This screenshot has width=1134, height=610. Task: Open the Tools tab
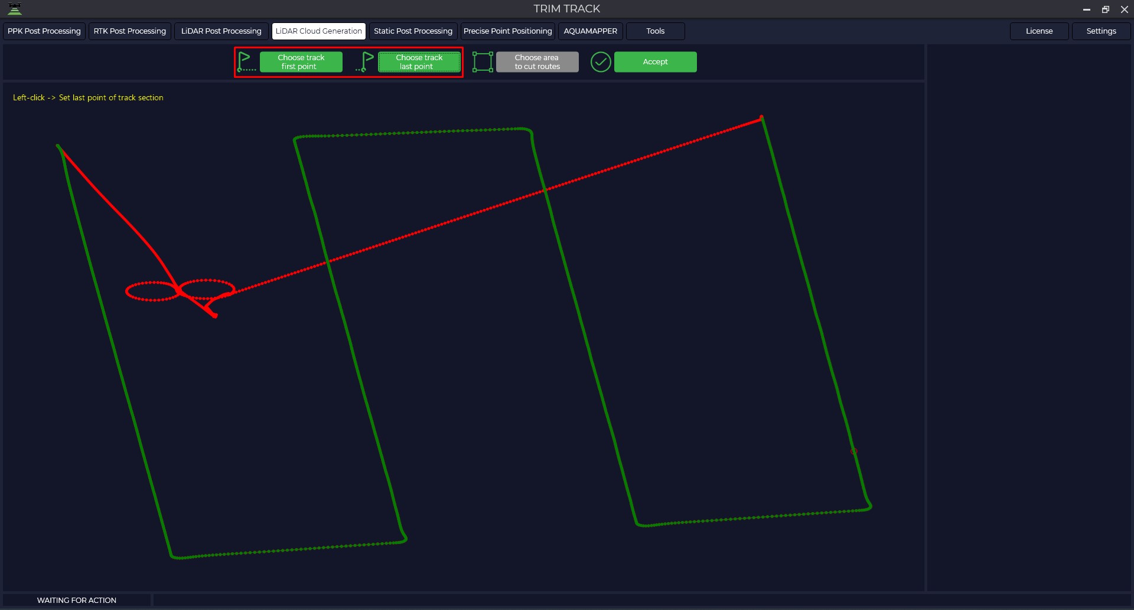[x=656, y=31]
